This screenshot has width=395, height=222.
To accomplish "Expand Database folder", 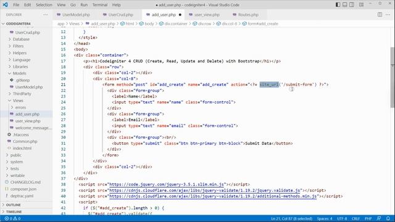I will (x=21, y=39).
